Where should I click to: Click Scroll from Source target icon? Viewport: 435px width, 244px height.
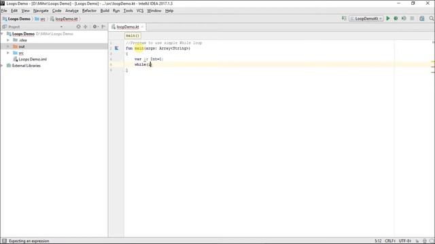pos(78,26)
